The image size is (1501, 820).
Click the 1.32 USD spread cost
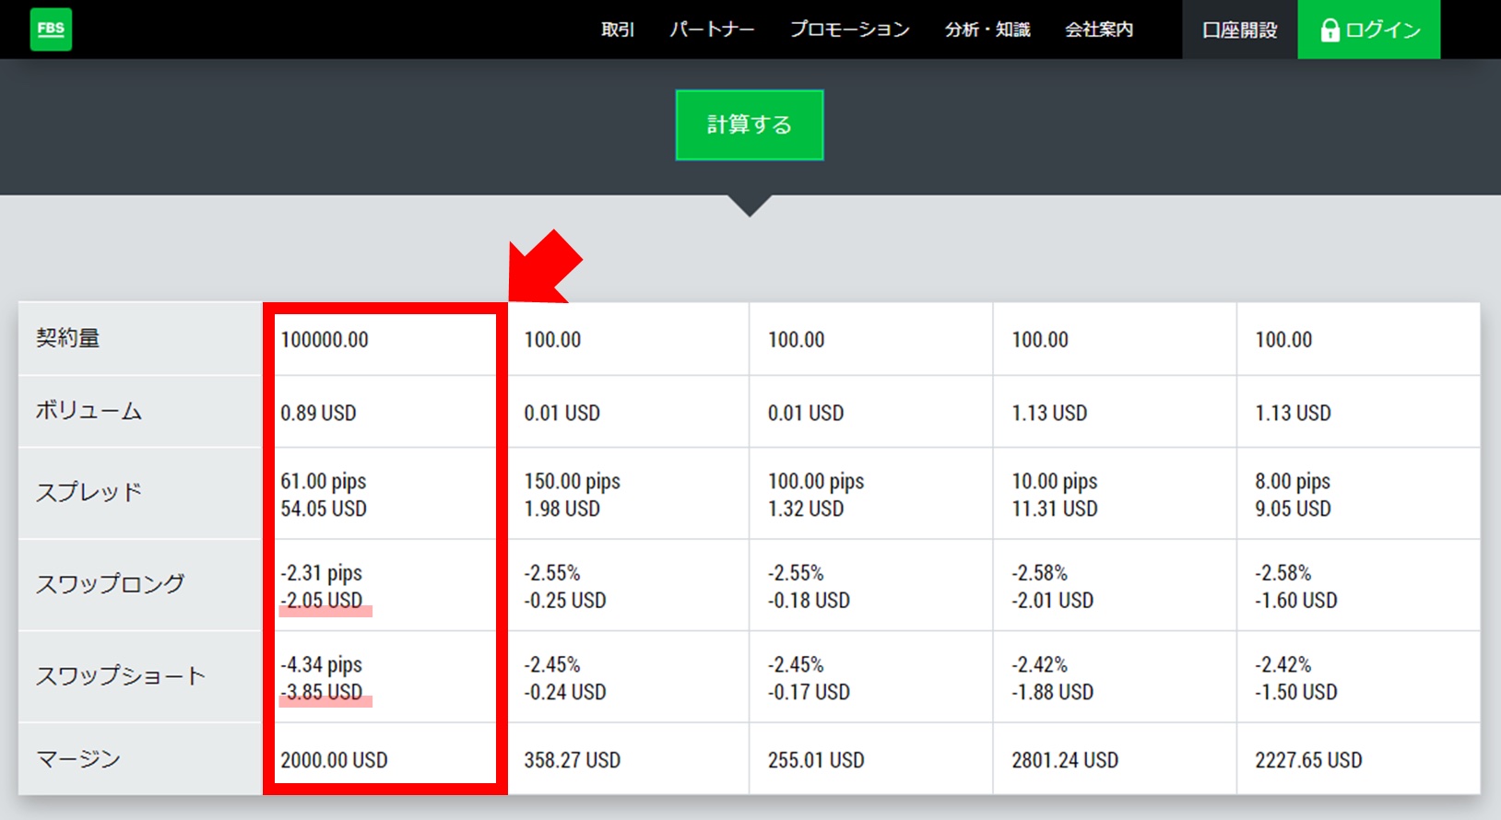pos(806,509)
